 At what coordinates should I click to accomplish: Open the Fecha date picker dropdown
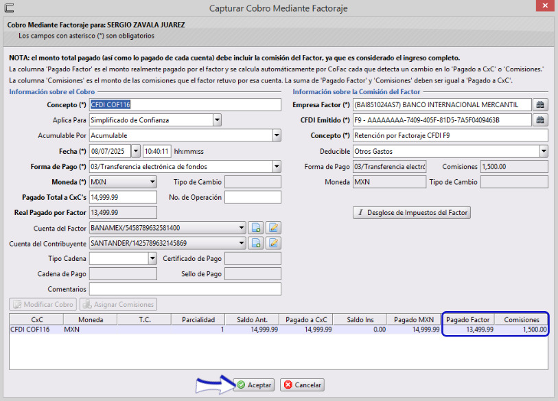click(x=136, y=151)
